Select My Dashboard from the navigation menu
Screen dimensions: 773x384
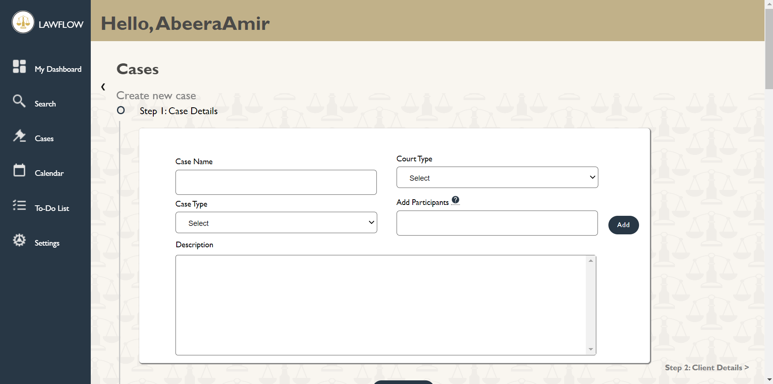tap(58, 69)
